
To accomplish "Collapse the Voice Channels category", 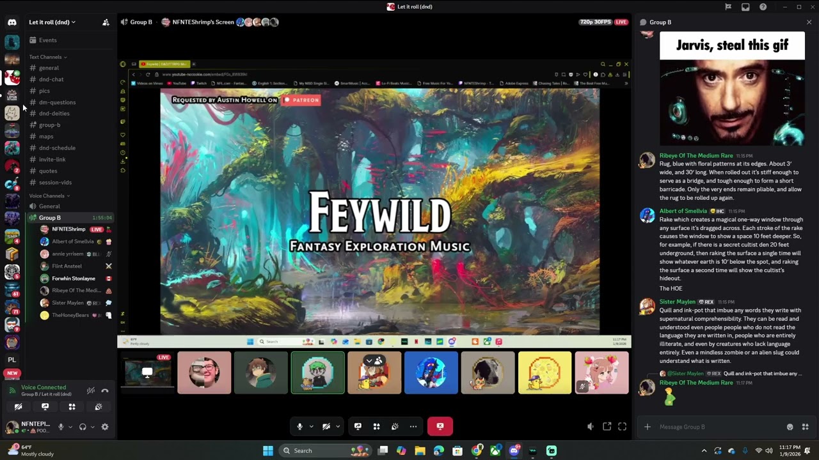I will coord(49,195).
